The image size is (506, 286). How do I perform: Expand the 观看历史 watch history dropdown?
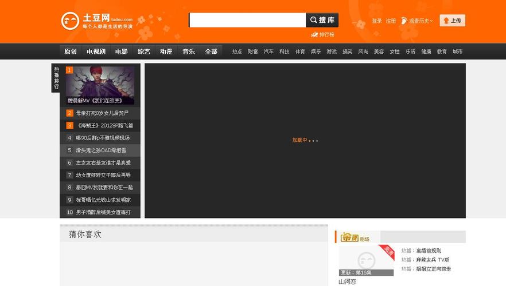[418, 21]
